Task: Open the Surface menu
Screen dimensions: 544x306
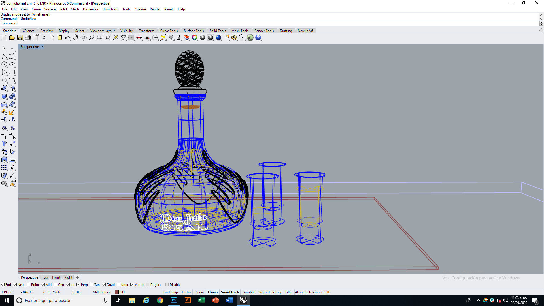Action: tap(50, 9)
